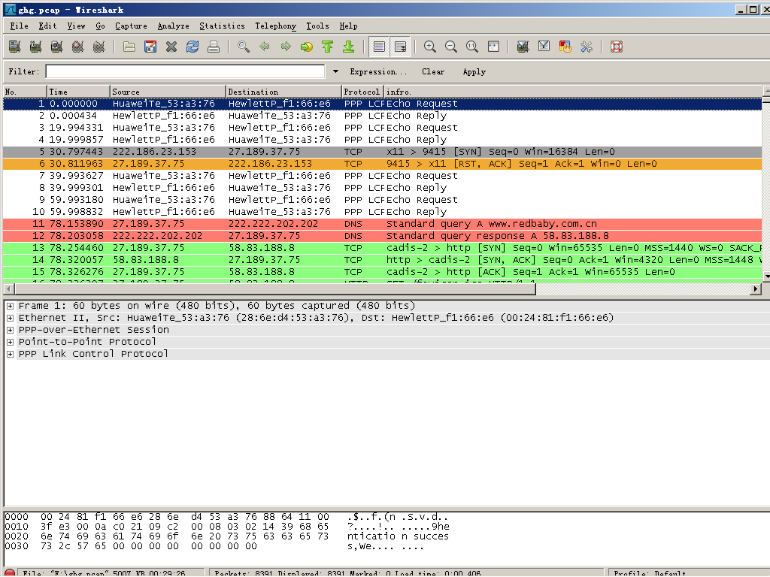Select packet 5 TCP SYN row
The width and height of the screenshot is (770, 577).
tap(383, 152)
